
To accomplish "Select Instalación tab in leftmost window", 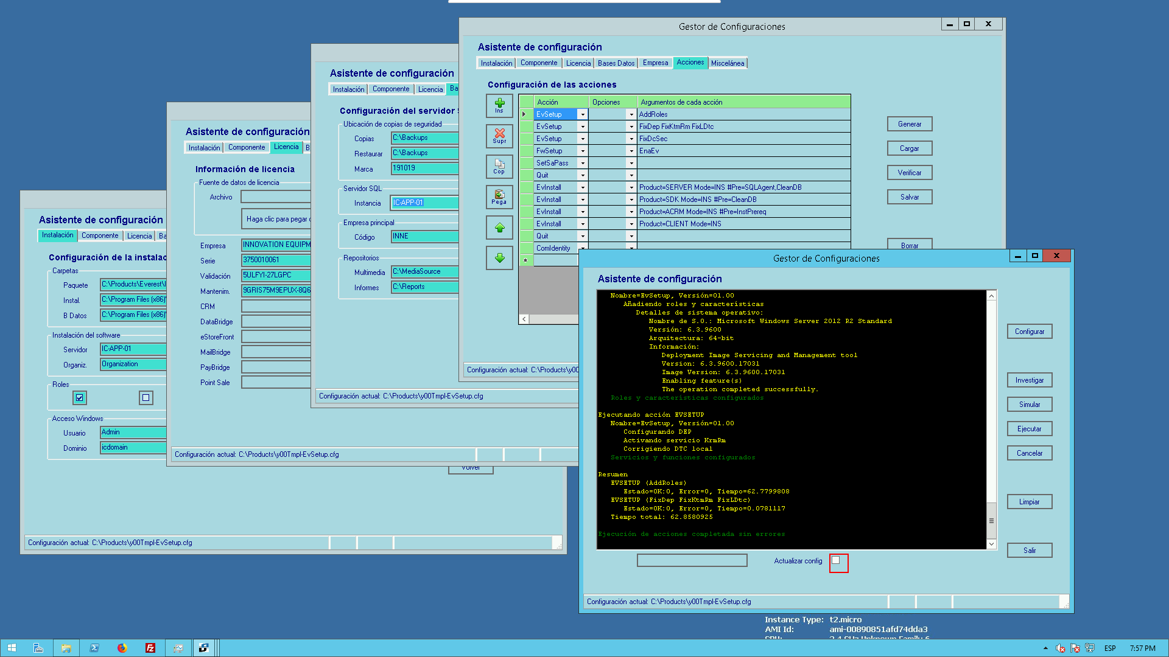I will click(x=58, y=235).
